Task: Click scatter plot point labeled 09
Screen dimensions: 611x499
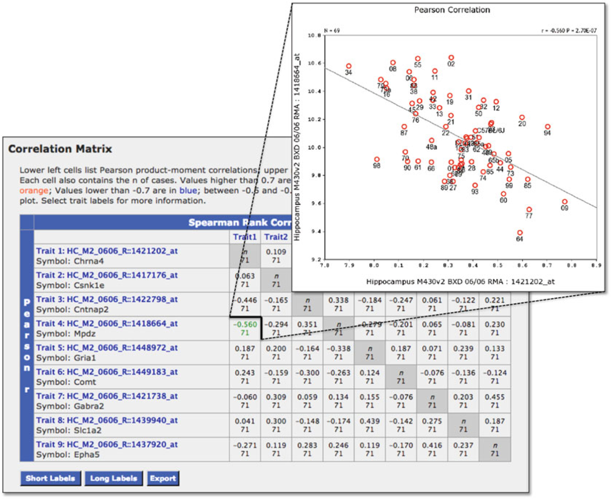Action: (565, 202)
